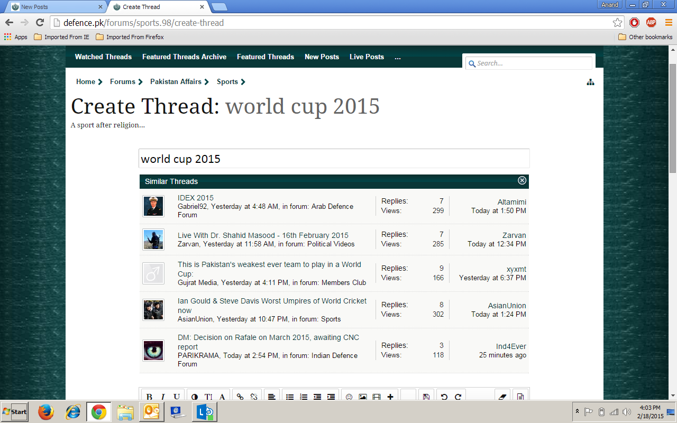Image resolution: width=677 pixels, height=423 pixels.
Task: Toggle underline formatting in editor
Action: [177, 397]
